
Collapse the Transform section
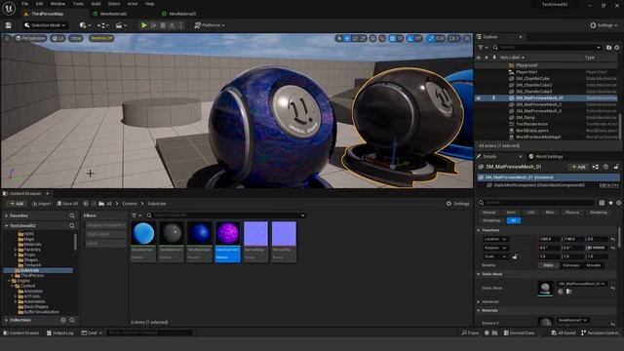pos(479,230)
